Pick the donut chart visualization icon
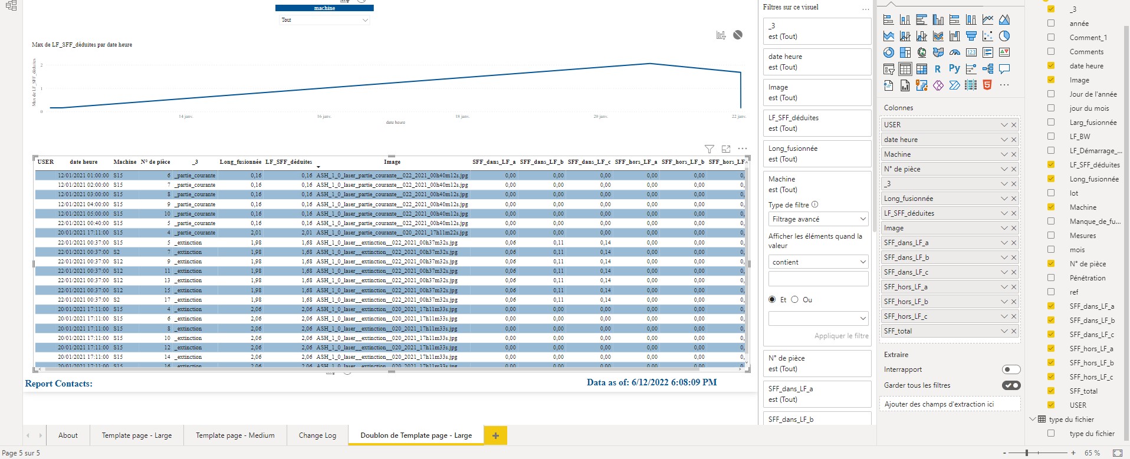 pos(889,52)
